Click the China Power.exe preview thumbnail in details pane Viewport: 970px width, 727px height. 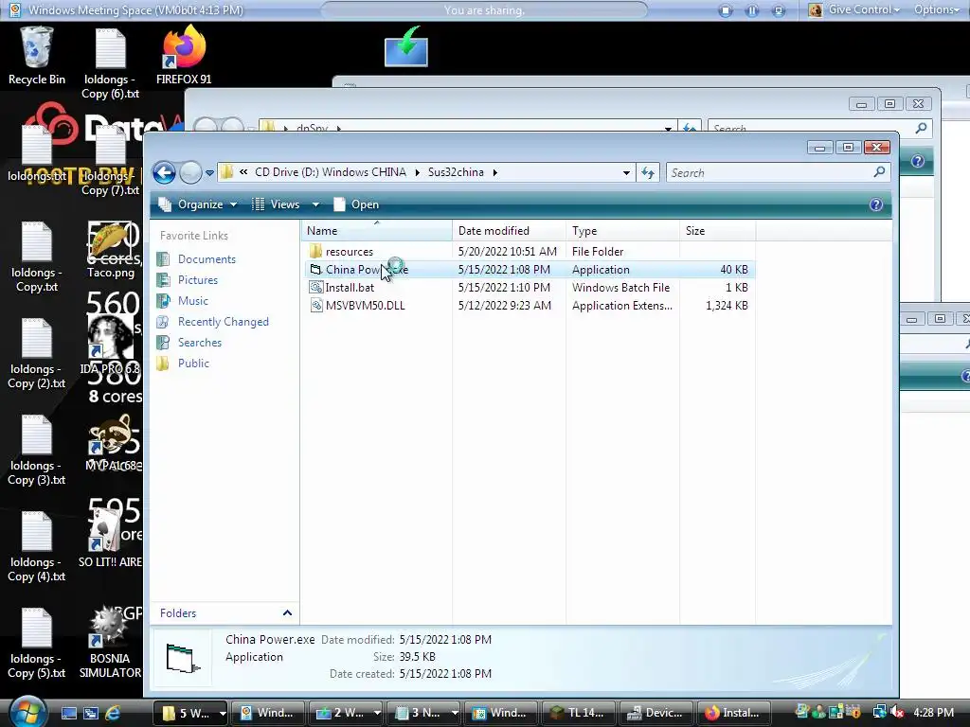[183, 658]
